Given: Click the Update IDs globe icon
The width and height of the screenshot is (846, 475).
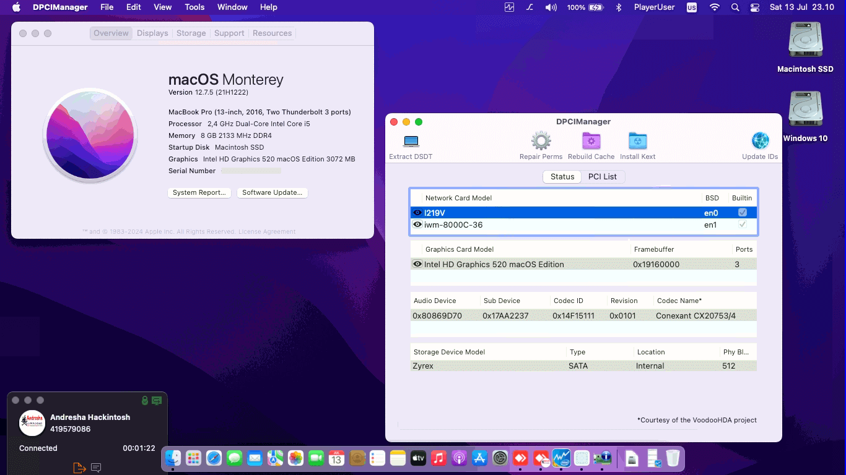Looking at the screenshot, I should click(x=760, y=141).
